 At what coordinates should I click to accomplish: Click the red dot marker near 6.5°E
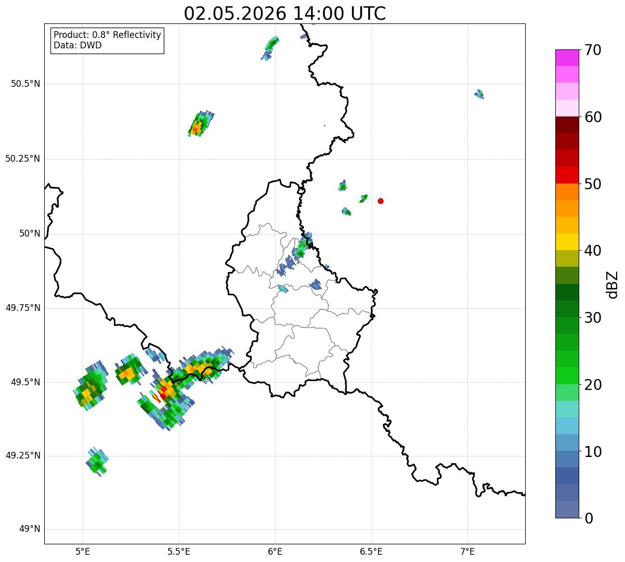(x=381, y=201)
